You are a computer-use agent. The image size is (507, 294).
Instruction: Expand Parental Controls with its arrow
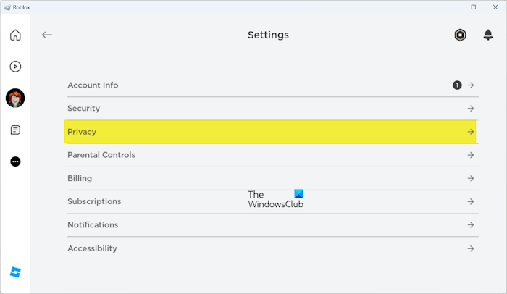pos(471,155)
